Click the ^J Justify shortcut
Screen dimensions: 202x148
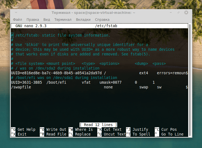point(137,129)
